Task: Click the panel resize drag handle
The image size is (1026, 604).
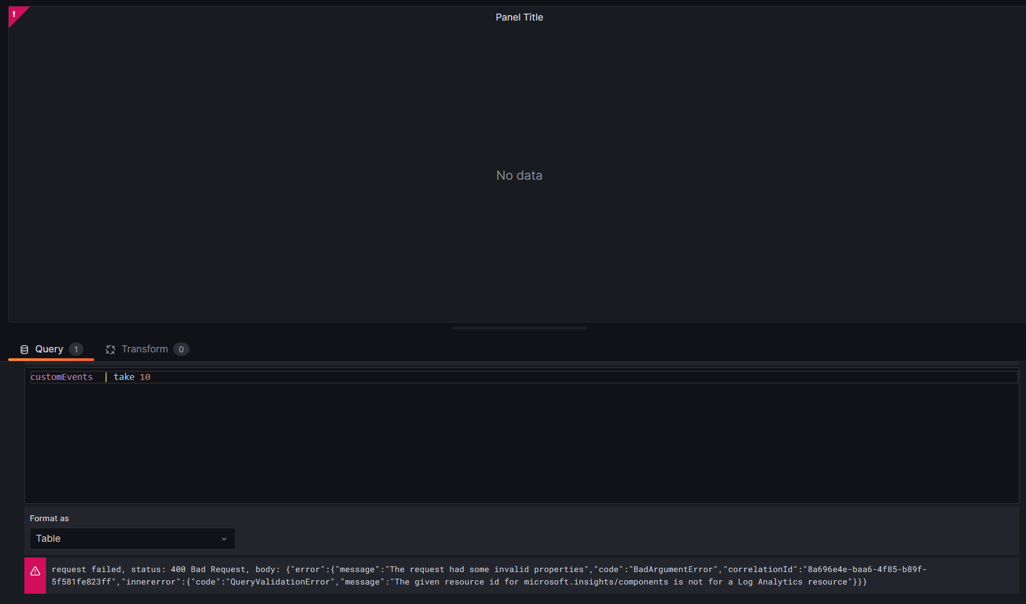Action: point(519,327)
